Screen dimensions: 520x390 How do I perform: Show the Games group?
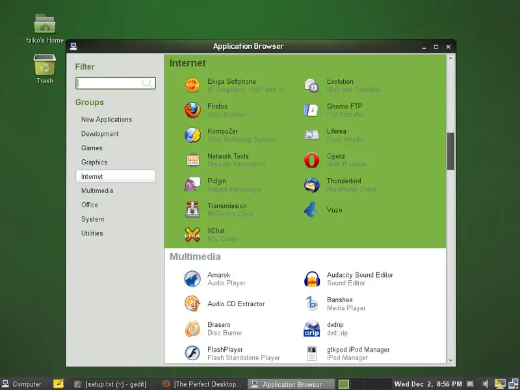pos(116,148)
